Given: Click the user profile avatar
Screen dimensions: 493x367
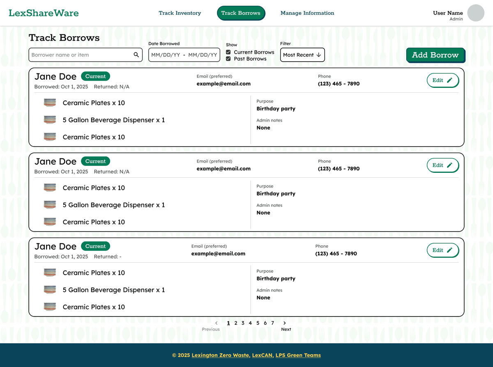Looking at the screenshot, I should point(476,13).
